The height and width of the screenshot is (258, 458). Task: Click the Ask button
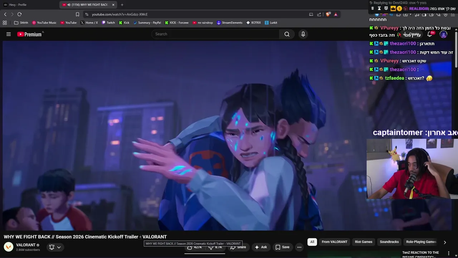[261, 247]
